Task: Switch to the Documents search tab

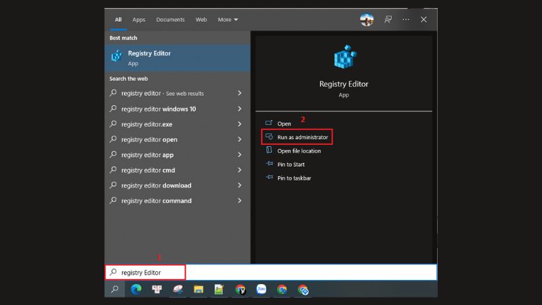Action: point(170,20)
